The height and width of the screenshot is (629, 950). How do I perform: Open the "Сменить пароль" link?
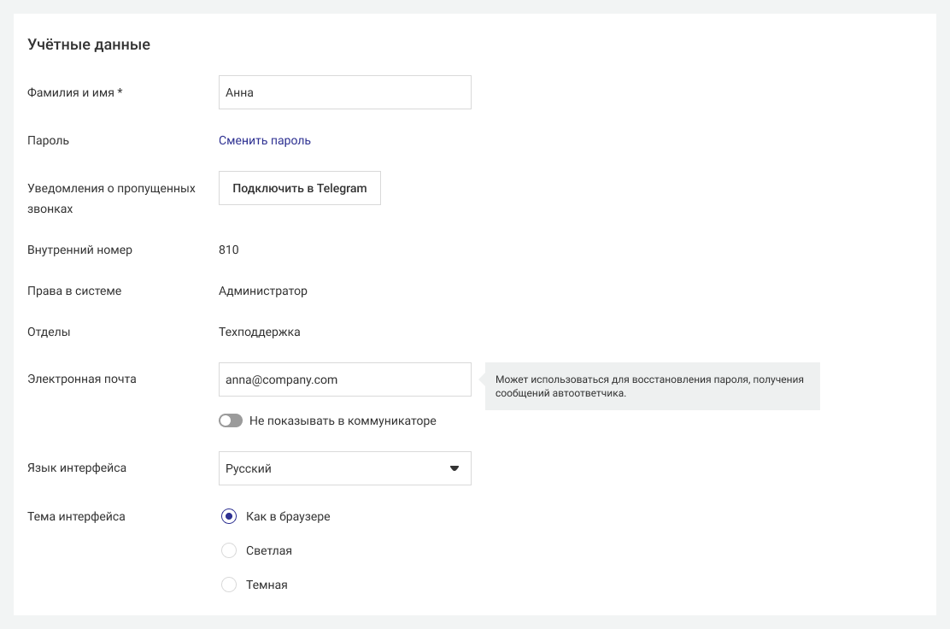click(x=265, y=140)
